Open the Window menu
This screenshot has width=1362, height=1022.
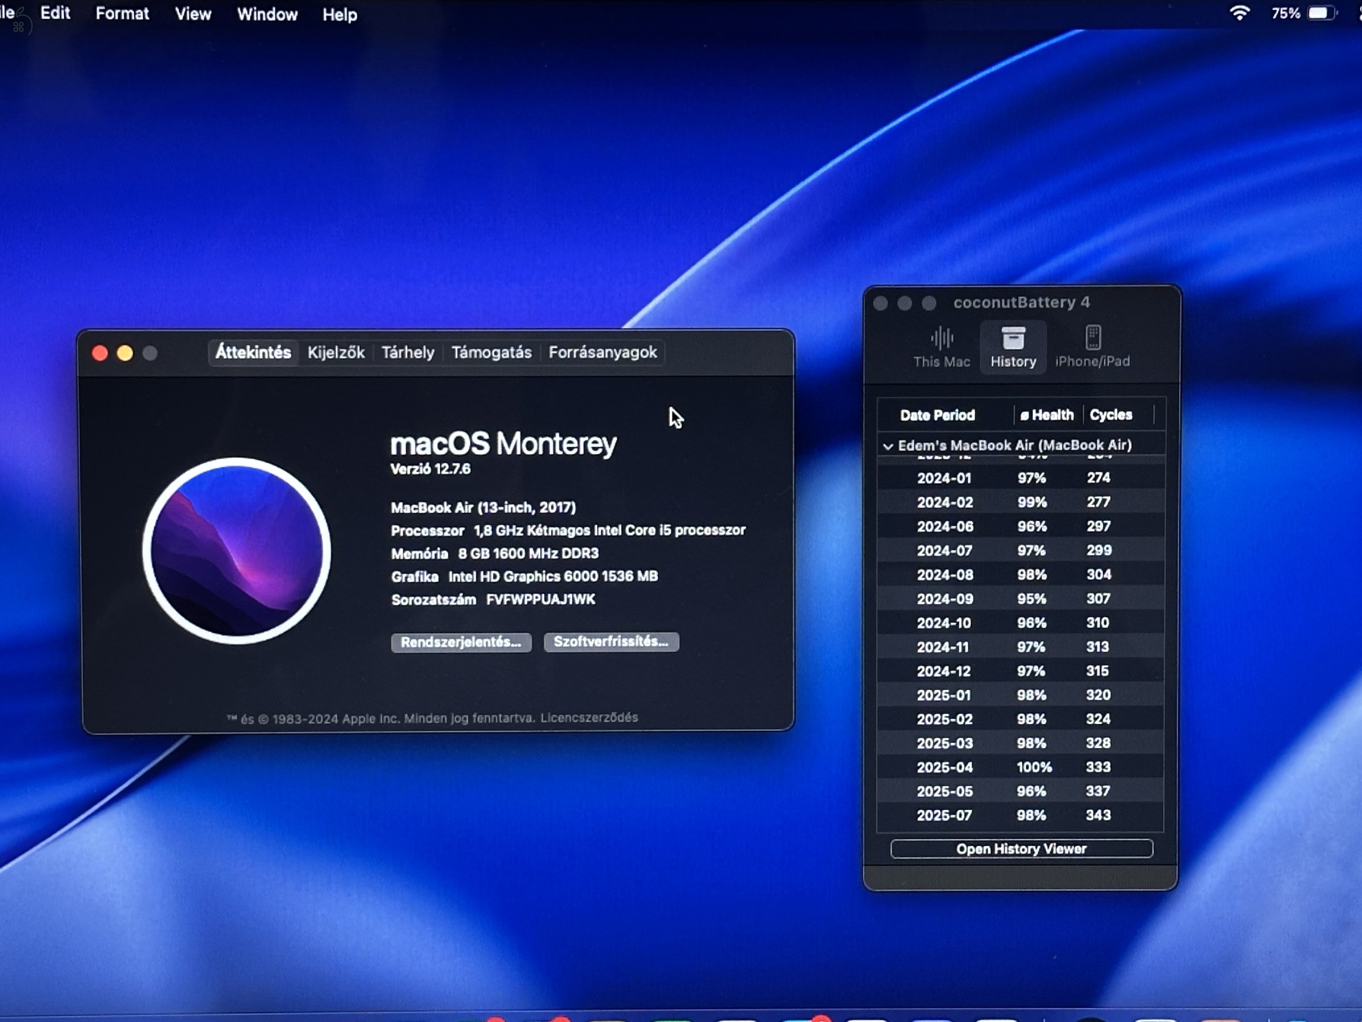(x=267, y=14)
